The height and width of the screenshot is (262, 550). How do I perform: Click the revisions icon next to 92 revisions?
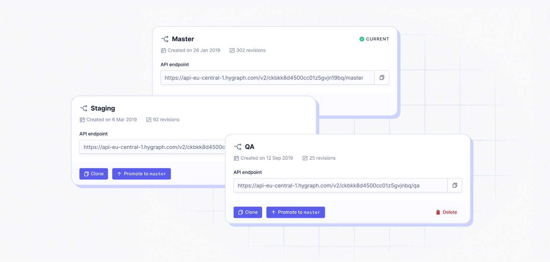point(149,120)
